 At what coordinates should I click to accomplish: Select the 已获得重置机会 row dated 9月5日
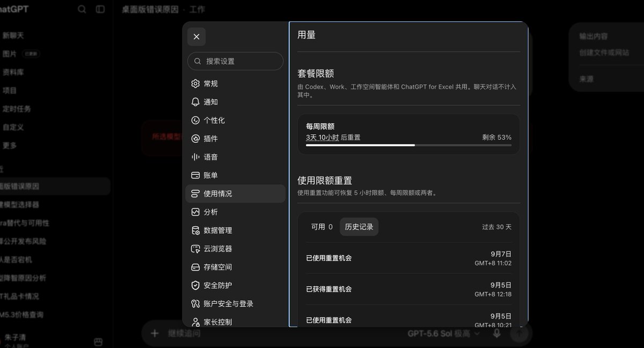click(408, 289)
